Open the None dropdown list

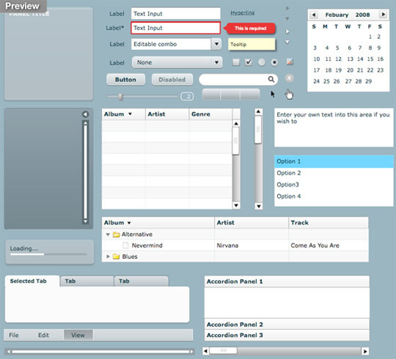tap(177, 62)
